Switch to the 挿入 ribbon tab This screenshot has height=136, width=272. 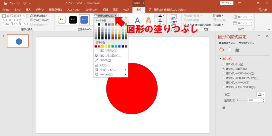point(28,10)
